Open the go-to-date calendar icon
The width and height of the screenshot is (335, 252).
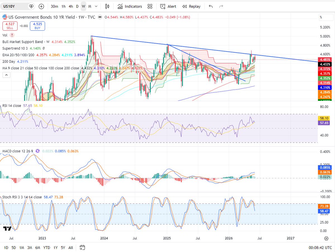pos(82,247)
